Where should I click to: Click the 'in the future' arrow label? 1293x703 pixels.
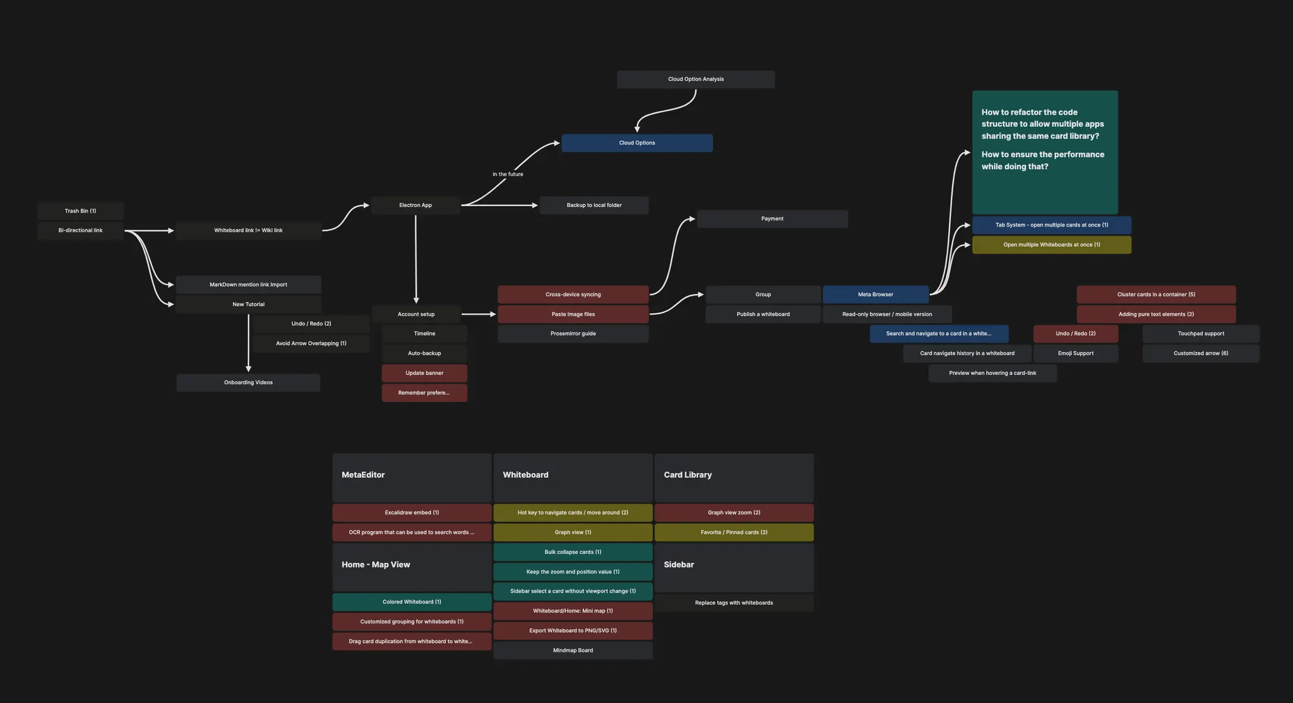coord(508,174)
